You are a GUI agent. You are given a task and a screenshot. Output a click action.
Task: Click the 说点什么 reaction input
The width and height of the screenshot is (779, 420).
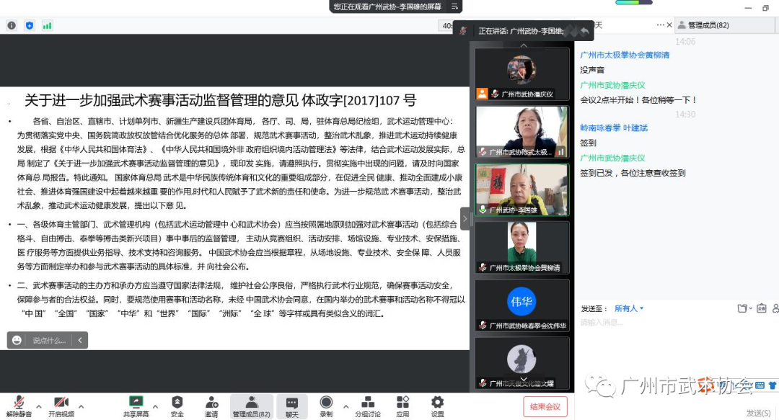[49, 340]
